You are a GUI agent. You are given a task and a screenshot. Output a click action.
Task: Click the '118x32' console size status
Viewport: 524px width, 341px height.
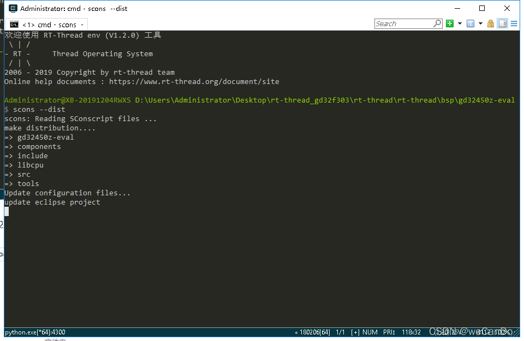(x=411, y=332)
